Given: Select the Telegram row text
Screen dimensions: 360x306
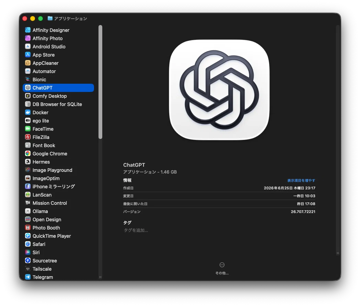Looking at the screenshot, I should tap(43, 277).
